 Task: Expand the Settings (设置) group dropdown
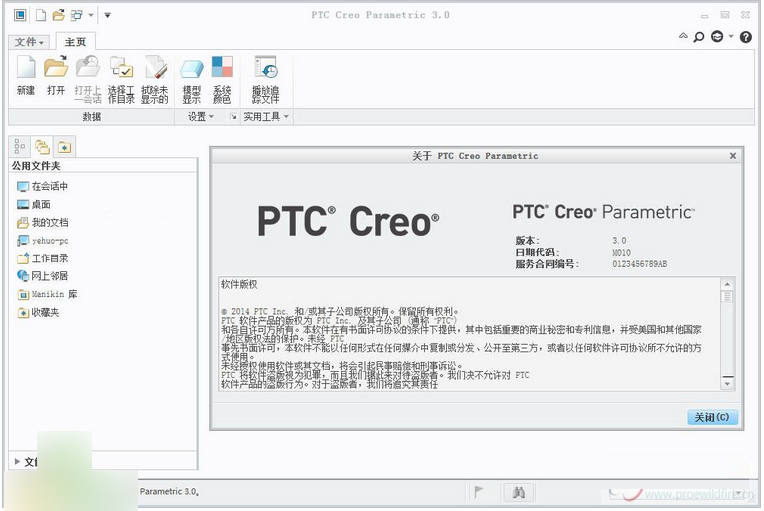(201, 117)
